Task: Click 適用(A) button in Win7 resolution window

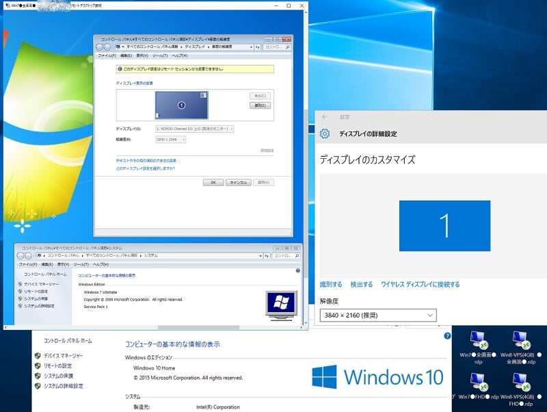Action: [263, 183]
